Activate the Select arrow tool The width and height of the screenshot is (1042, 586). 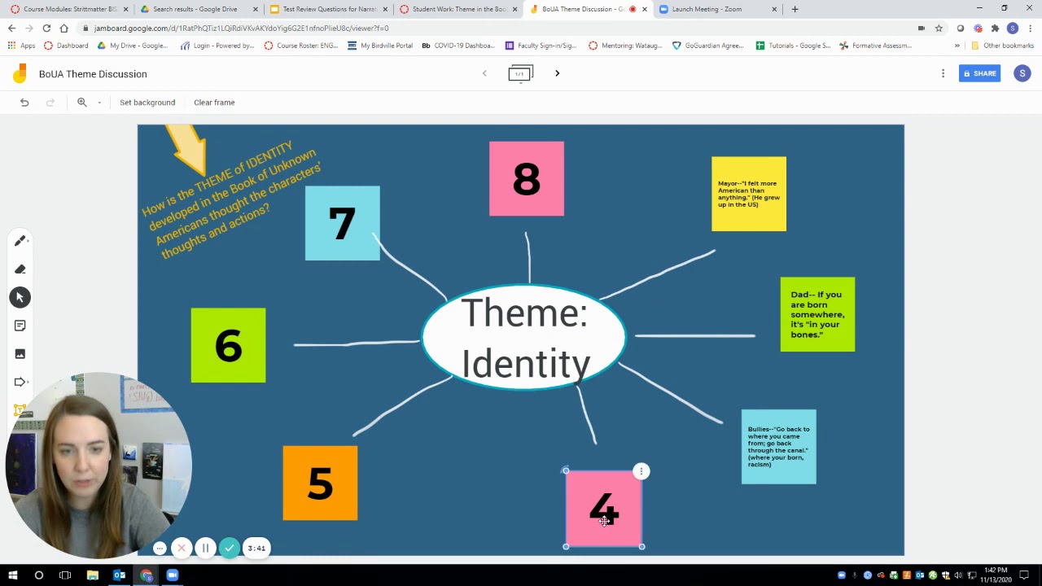point(20,297)
